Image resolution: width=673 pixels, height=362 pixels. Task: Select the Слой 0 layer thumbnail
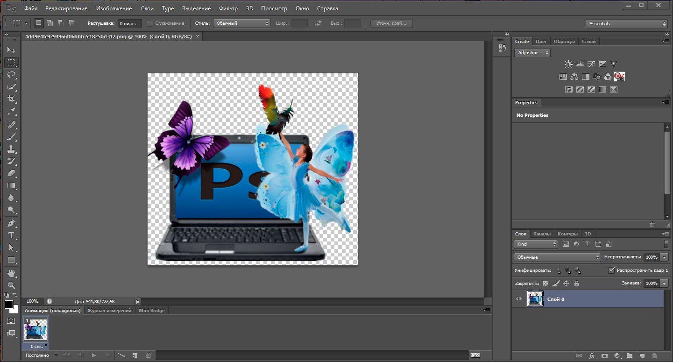click(535, 299)
